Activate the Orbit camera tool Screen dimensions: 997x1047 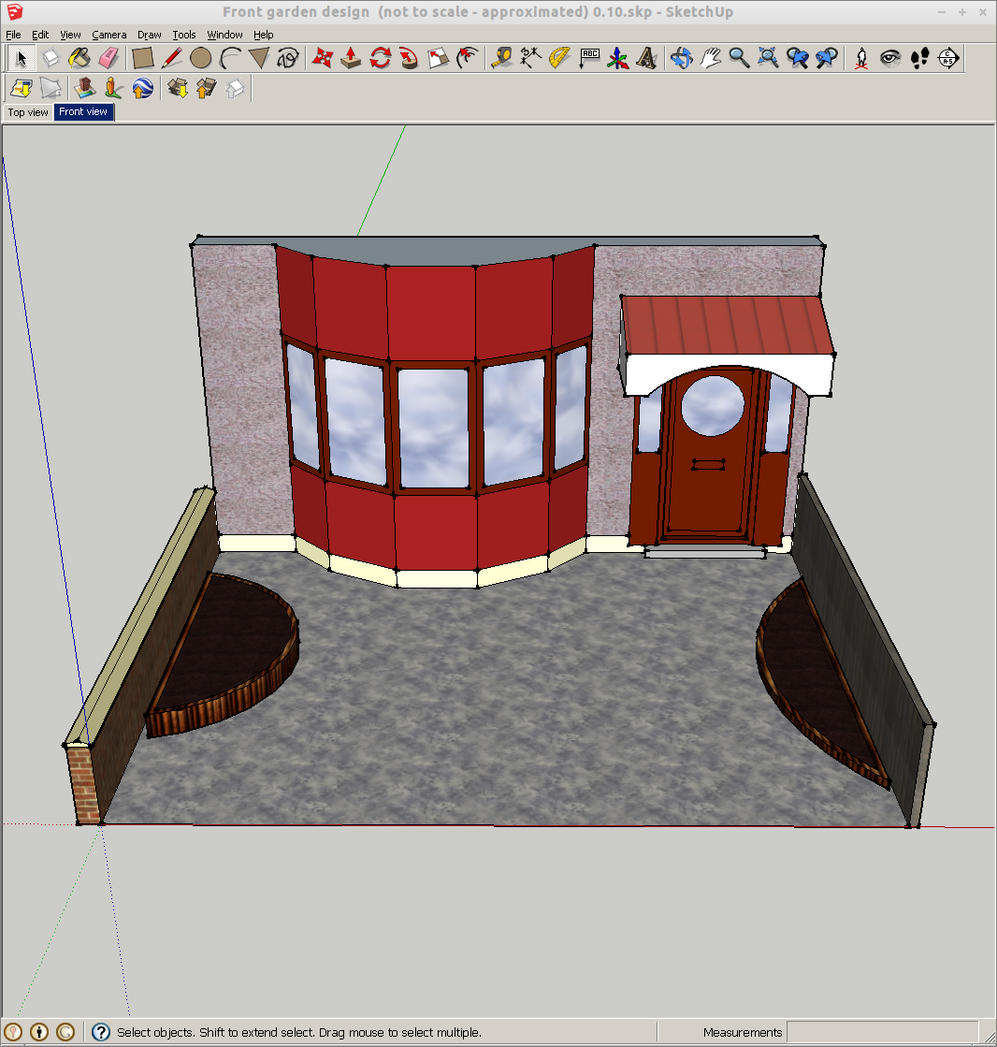click(682, 58)
